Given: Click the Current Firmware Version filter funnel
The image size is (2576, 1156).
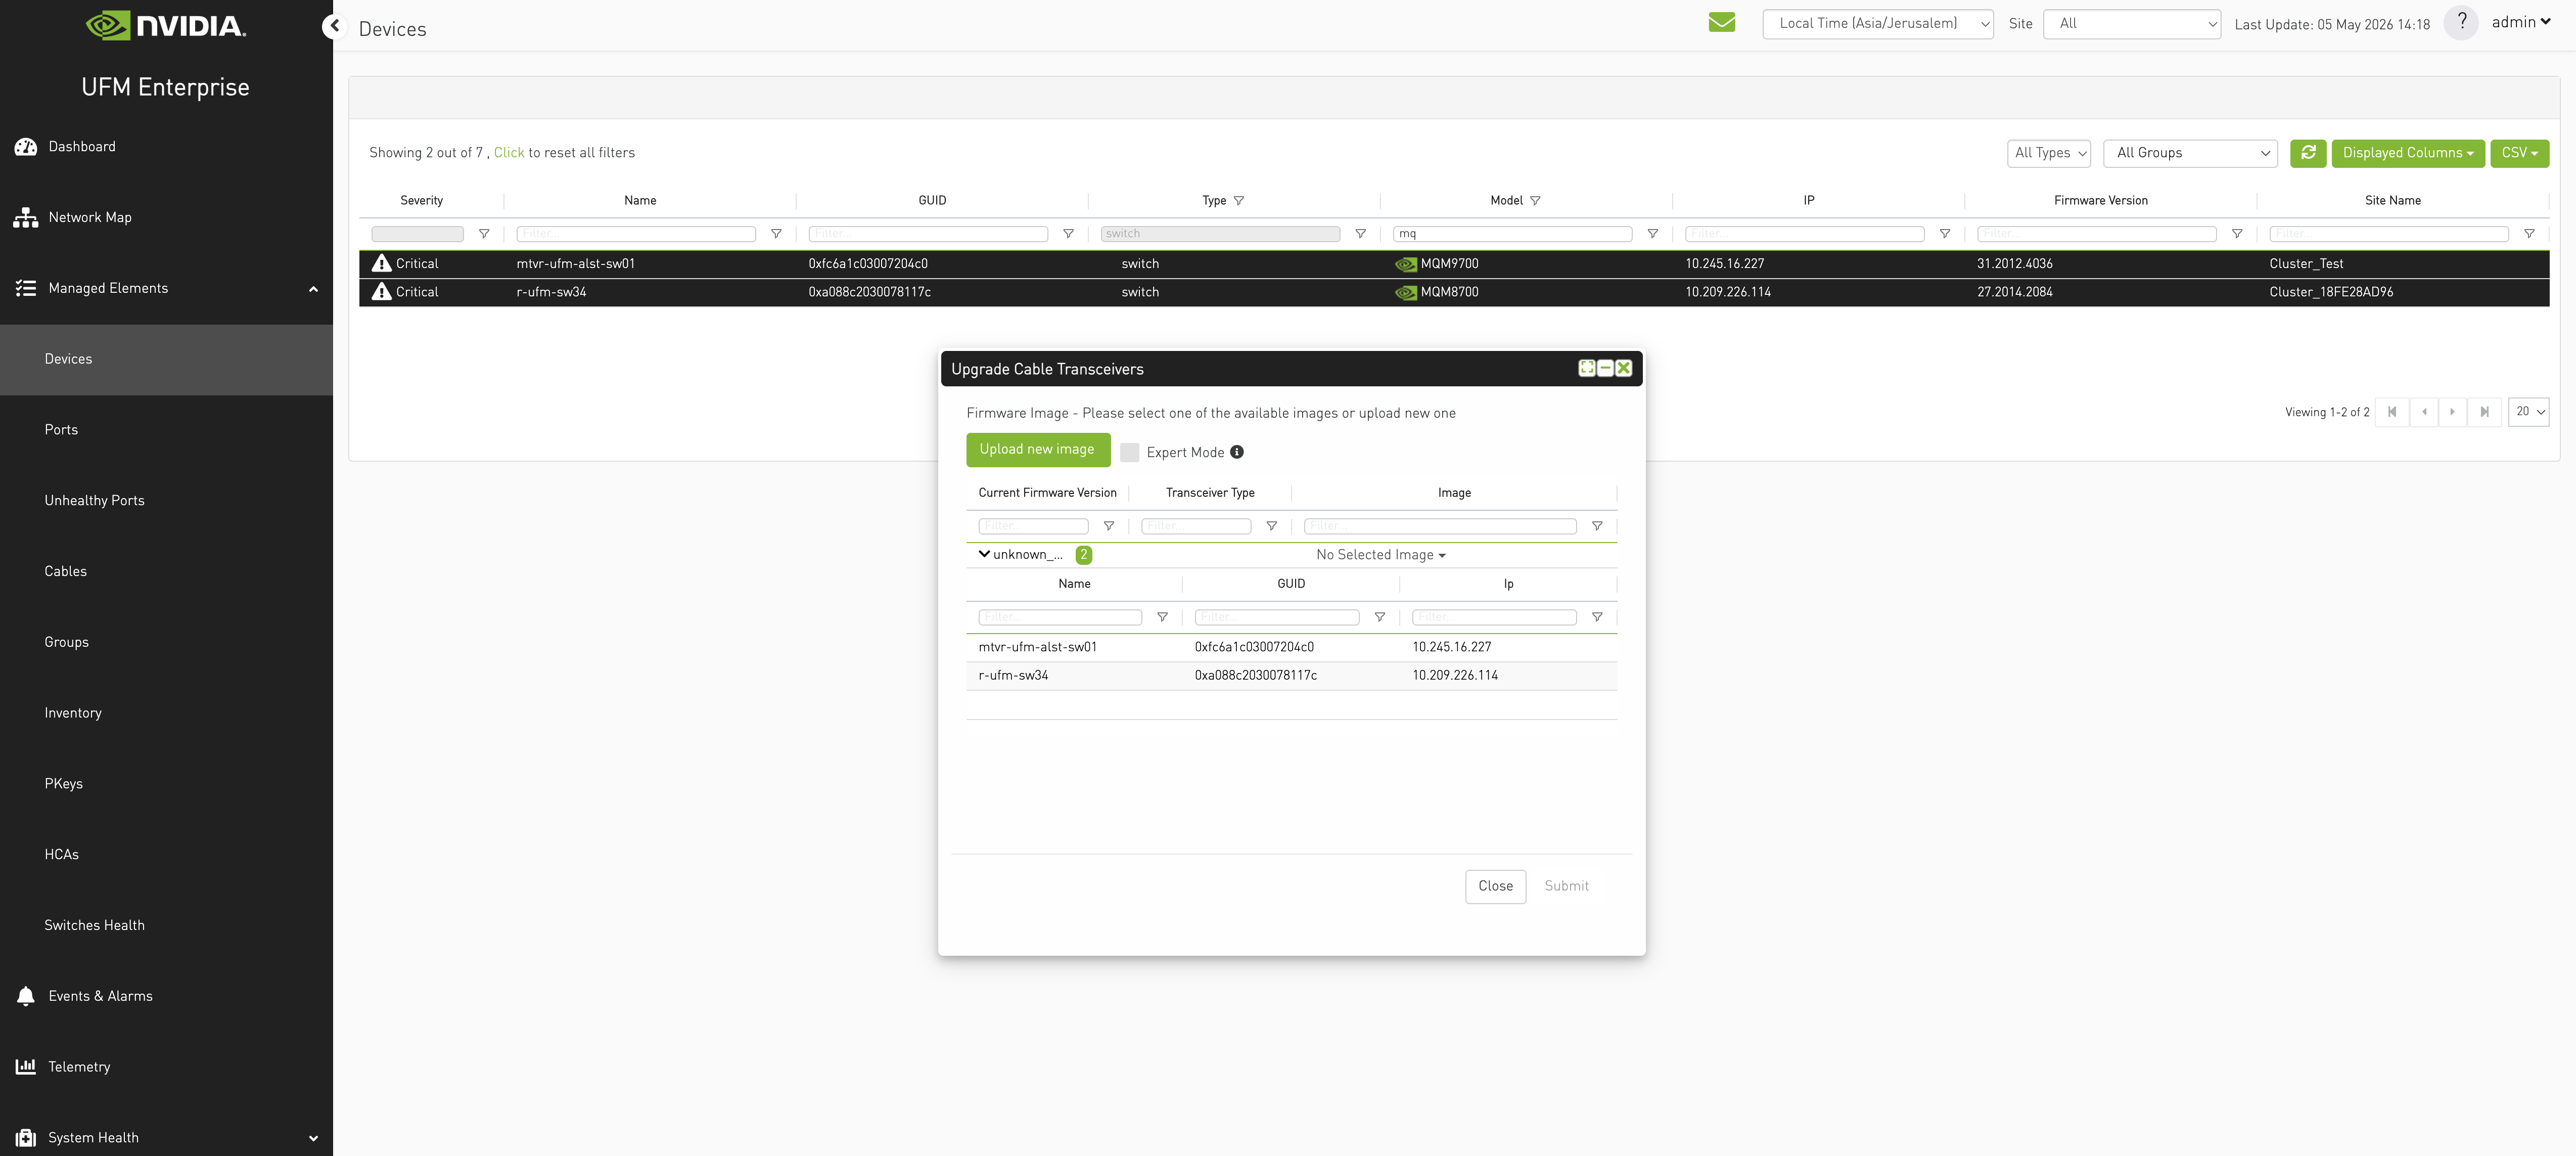Looking at the screenshot, I should [x=1108, y=526].
